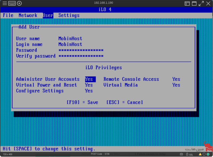Screen dimensions: 213x157
Task: Click the hollow circle UID indicator icon
Action: tap(204, 154)
